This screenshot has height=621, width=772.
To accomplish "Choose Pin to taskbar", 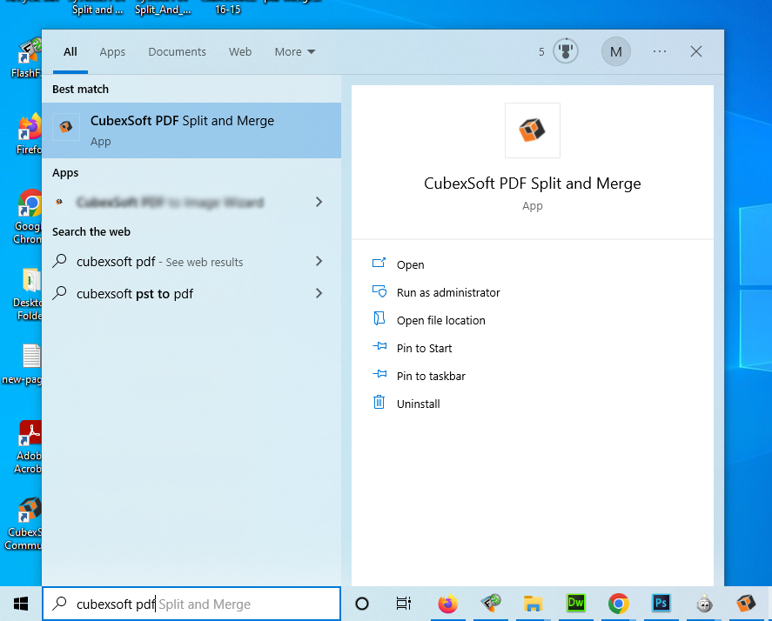I will coord(432,376).
